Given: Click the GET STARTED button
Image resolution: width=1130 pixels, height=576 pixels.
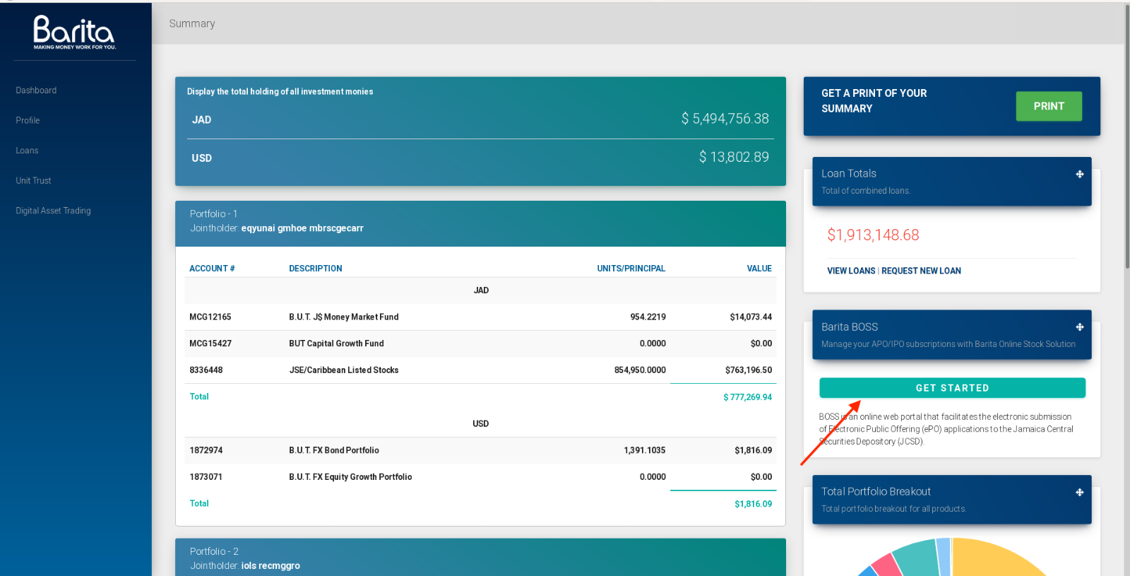Looking at the screenshot, I should [x=952, y=388].
